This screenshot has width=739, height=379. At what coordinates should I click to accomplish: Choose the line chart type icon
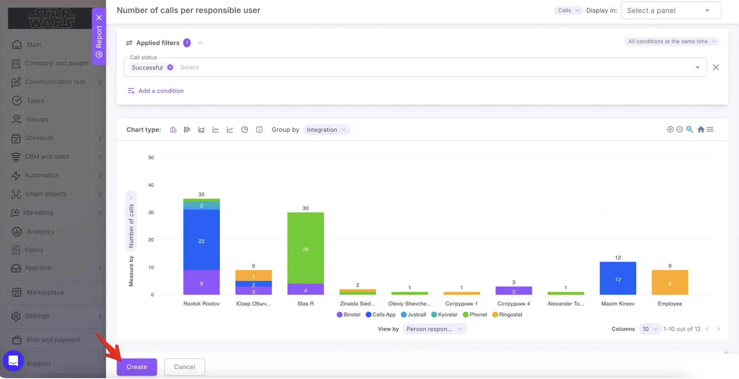pos(216,130)
